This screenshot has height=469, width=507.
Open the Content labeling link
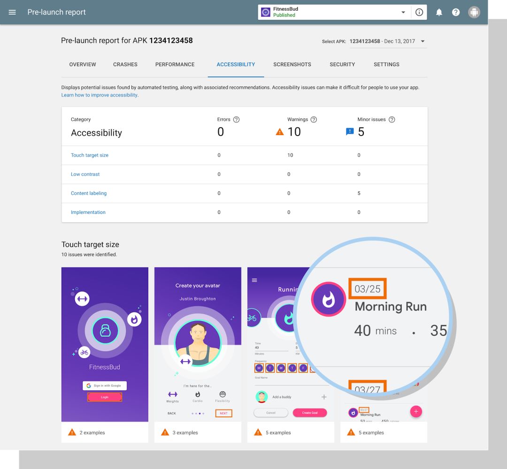89,193
